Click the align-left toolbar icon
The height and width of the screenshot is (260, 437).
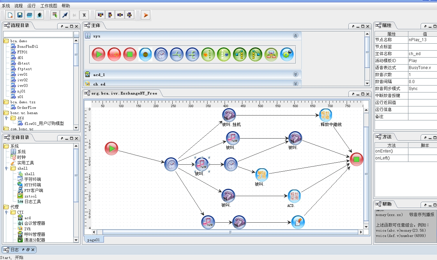point(110,15)
